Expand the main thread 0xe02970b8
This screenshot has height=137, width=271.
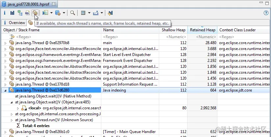point(5,43)
